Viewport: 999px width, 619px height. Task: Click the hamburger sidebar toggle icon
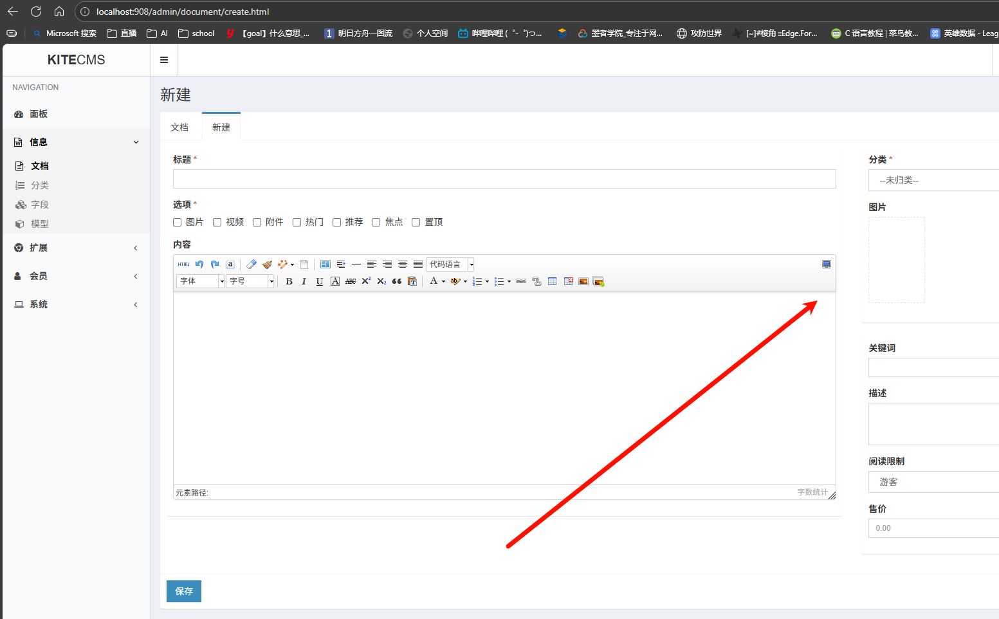164,60
